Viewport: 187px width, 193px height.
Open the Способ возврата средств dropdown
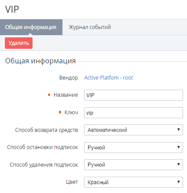pos(133,130)
